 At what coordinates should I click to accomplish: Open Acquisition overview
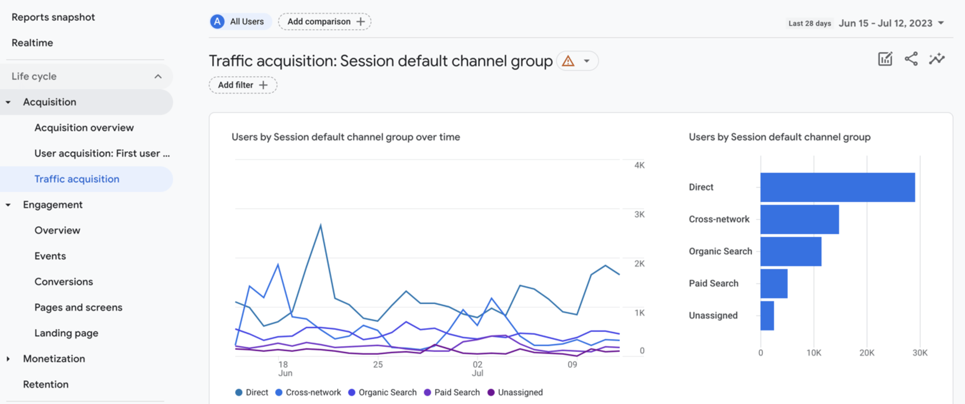(84, 128)
